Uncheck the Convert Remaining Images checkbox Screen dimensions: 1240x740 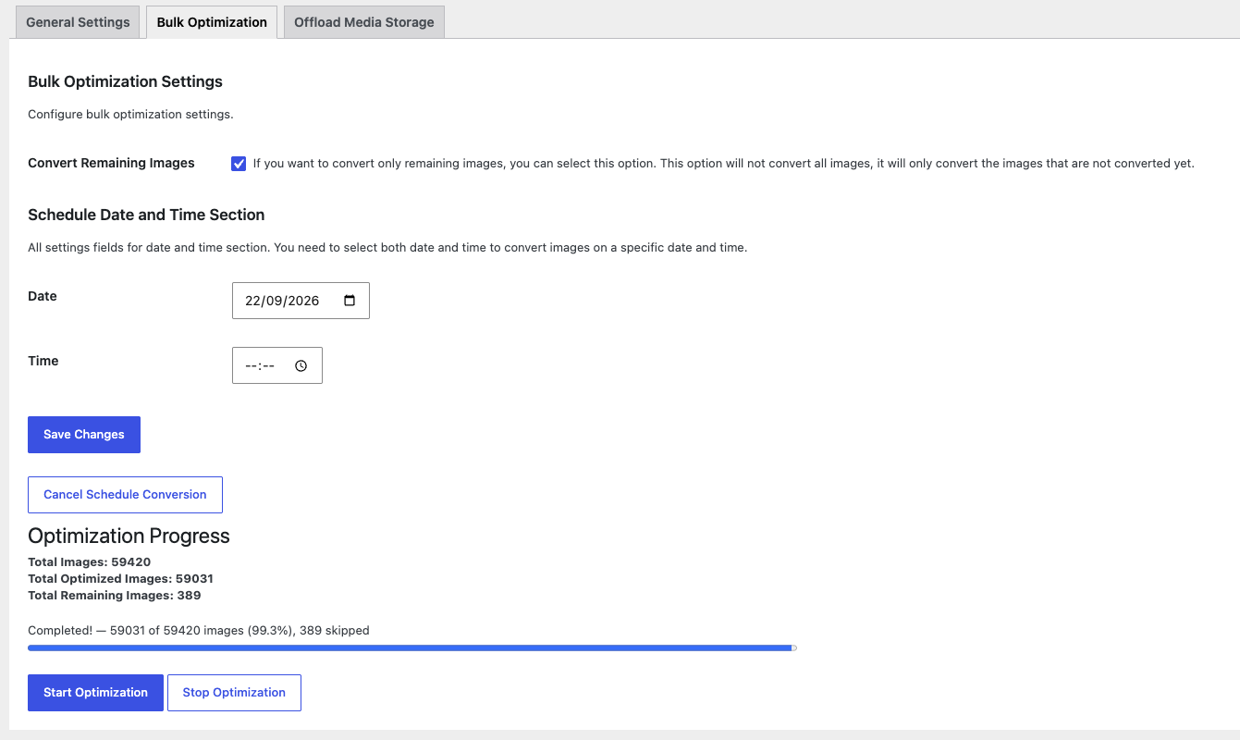pyautogui.click(x=239, y=164)
